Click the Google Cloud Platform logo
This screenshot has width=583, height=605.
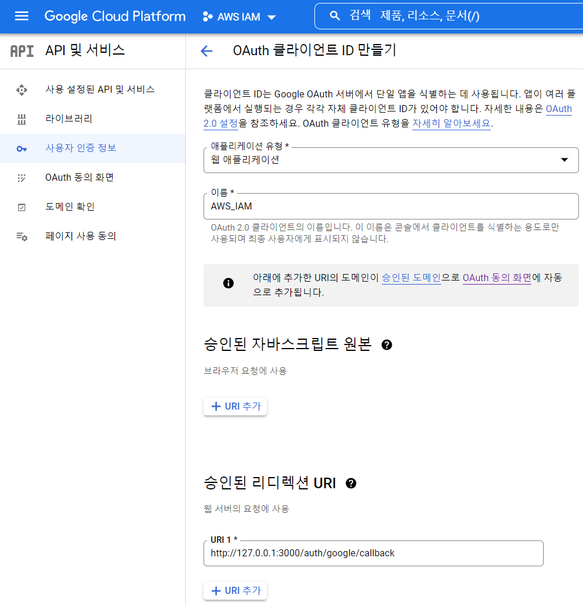115,16
